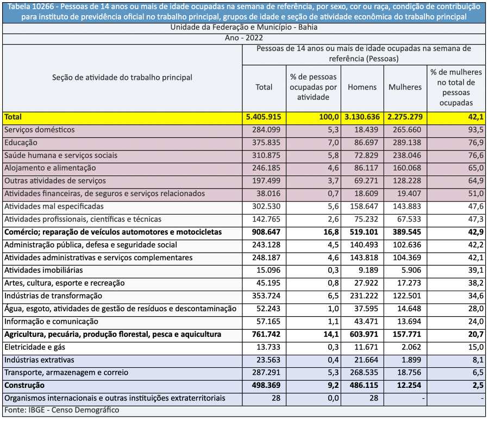Select the 'Indústrias de transformação' row label
Screen dimensions: 489x421
click(x=53, y=296)
